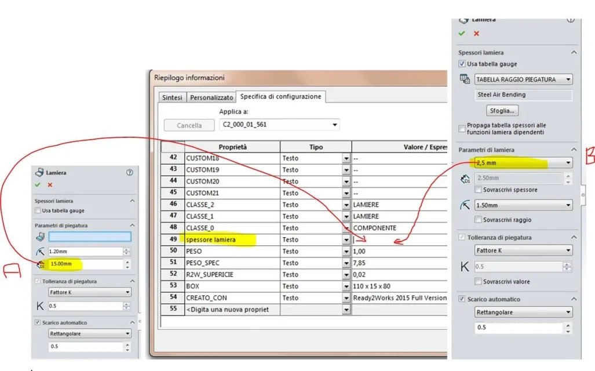Click thickness icon next to 2.50mm field

coord(465,179)
